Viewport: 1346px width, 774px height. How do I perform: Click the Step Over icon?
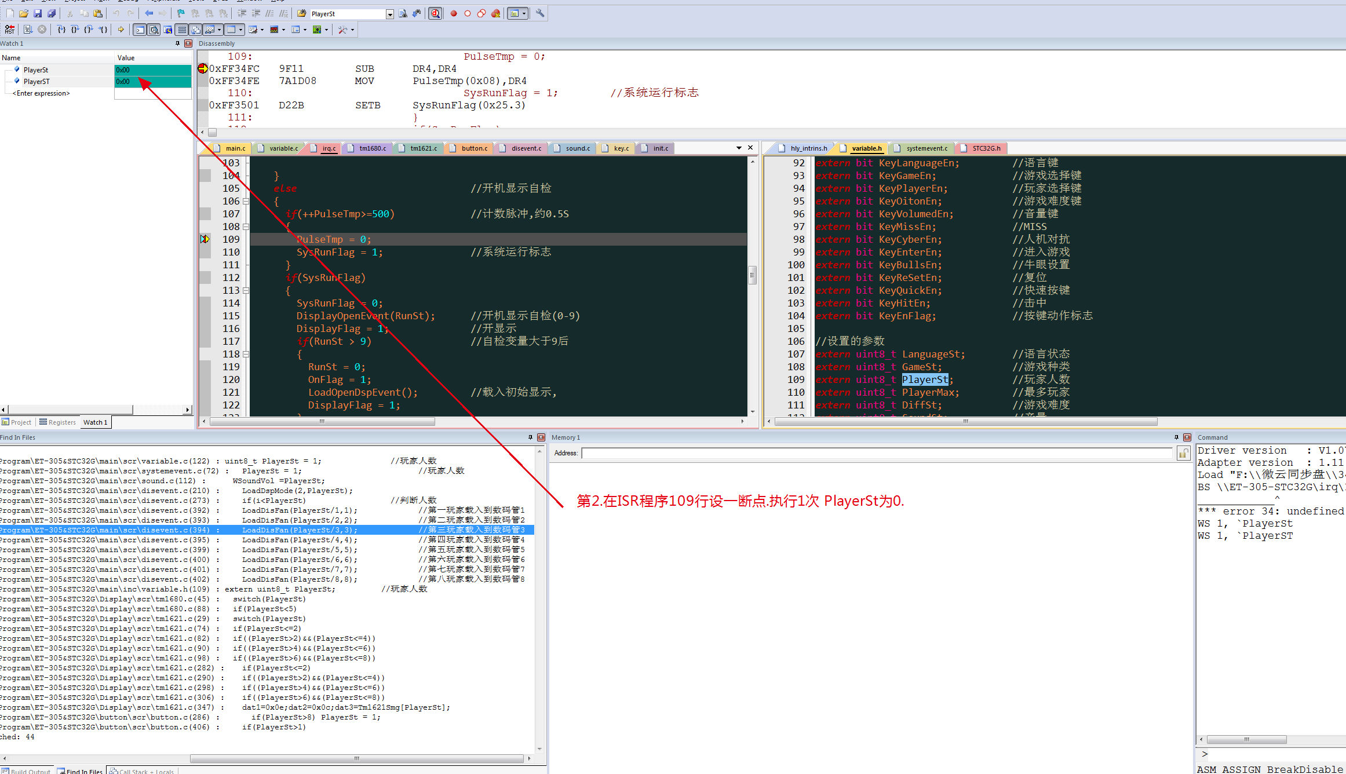coord(75,30)
